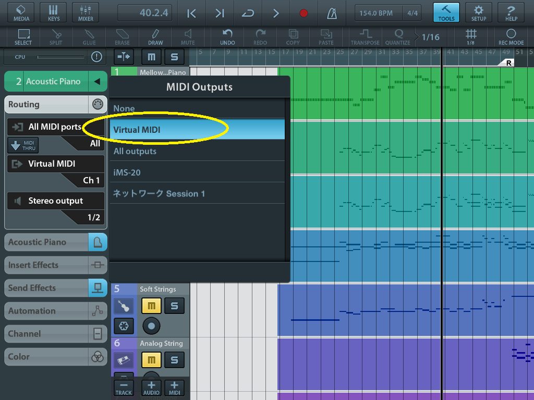The width and height of the screenshot is (534, 400).
Task: Open the 1/16 quantize value selector
Action: coord(430,37)
